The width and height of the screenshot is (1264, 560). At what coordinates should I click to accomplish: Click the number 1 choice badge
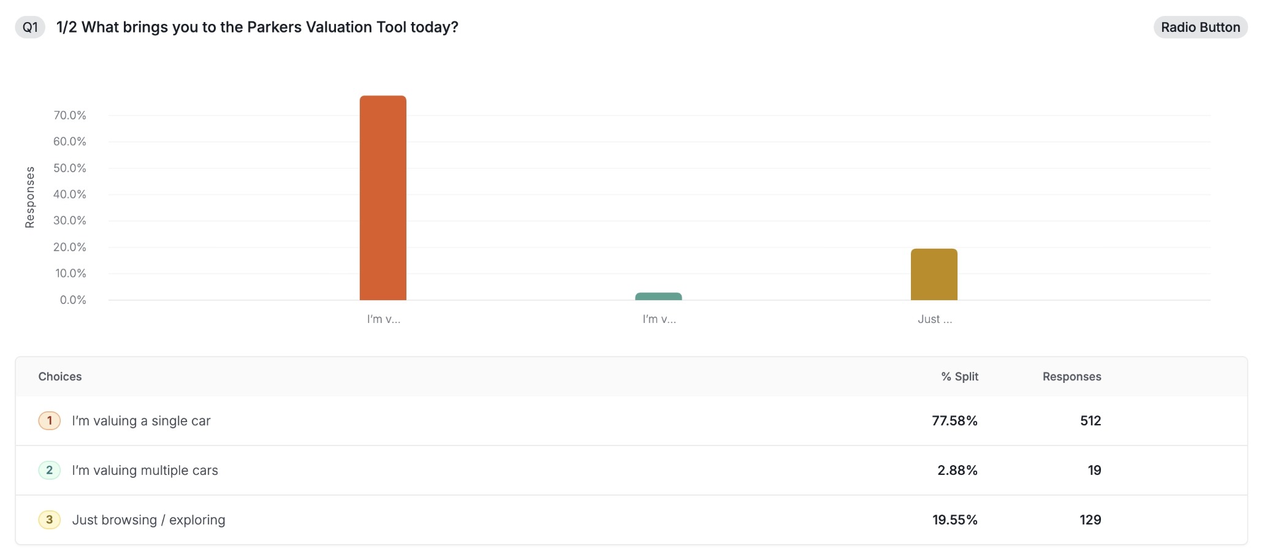49,421
